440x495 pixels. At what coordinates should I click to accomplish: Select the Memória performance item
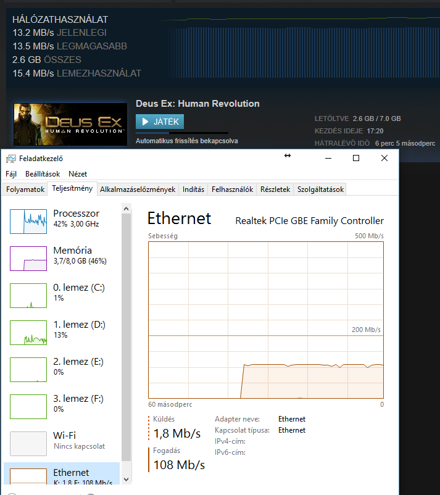pyautogui.click(x=62, y=258)
